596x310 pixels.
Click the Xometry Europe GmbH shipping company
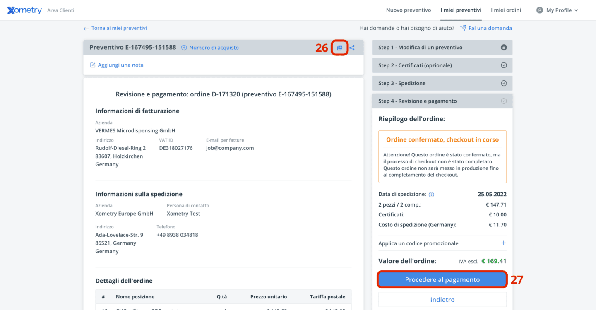[124, 214]
